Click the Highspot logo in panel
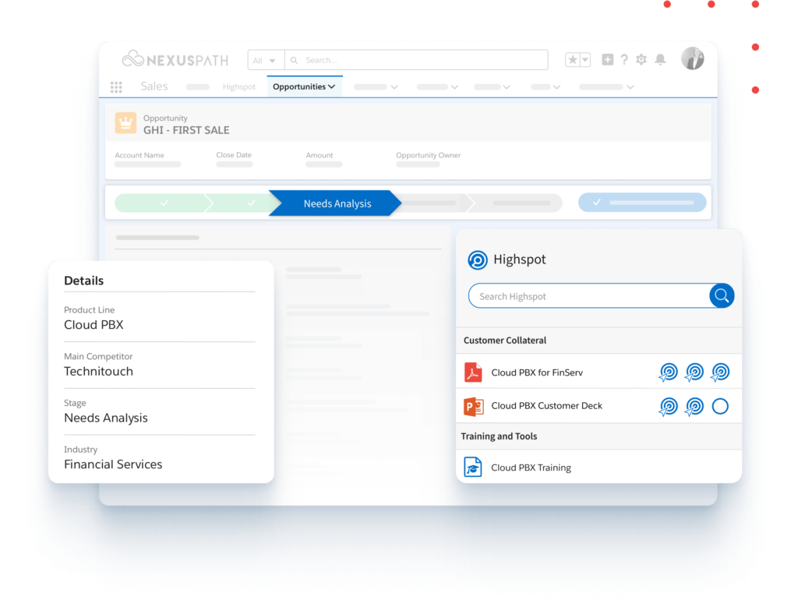 tap(478, 260)
